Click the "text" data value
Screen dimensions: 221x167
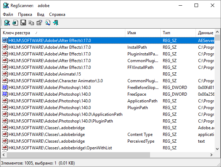[201, 141]
